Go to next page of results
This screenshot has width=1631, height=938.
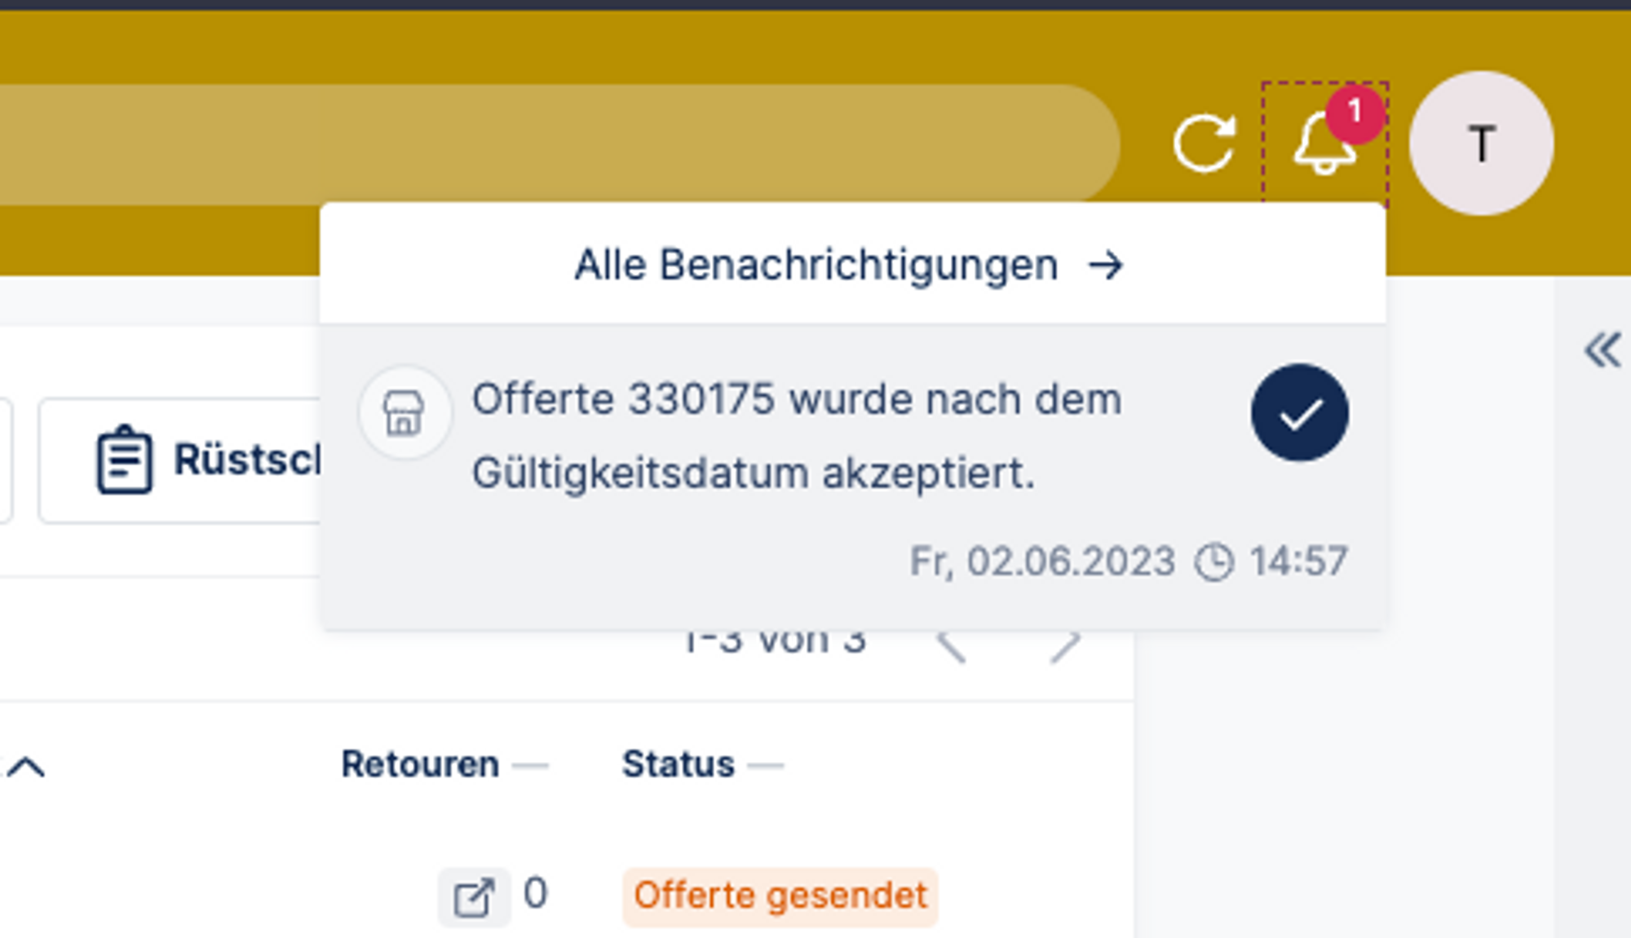(x=1064, y=646)
